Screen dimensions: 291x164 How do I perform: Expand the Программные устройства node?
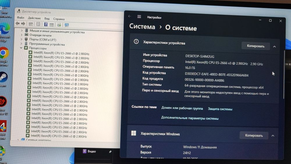21,43
